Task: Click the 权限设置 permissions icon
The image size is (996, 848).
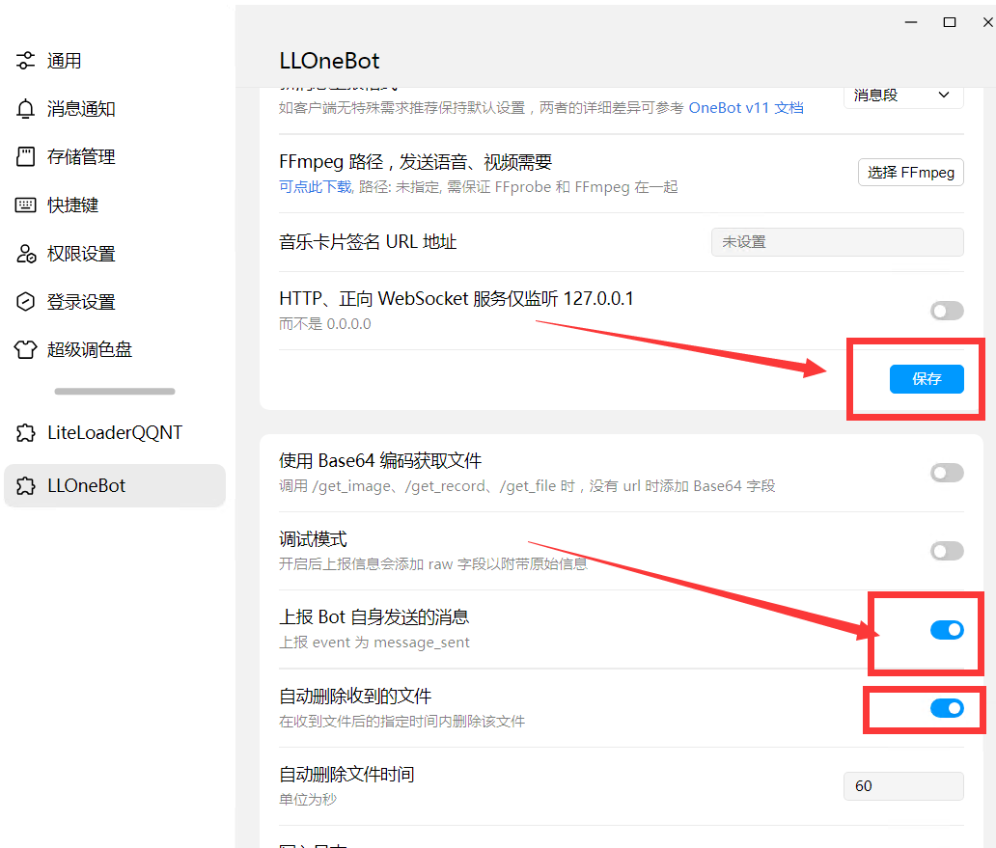Action: [x=26, y=254]
